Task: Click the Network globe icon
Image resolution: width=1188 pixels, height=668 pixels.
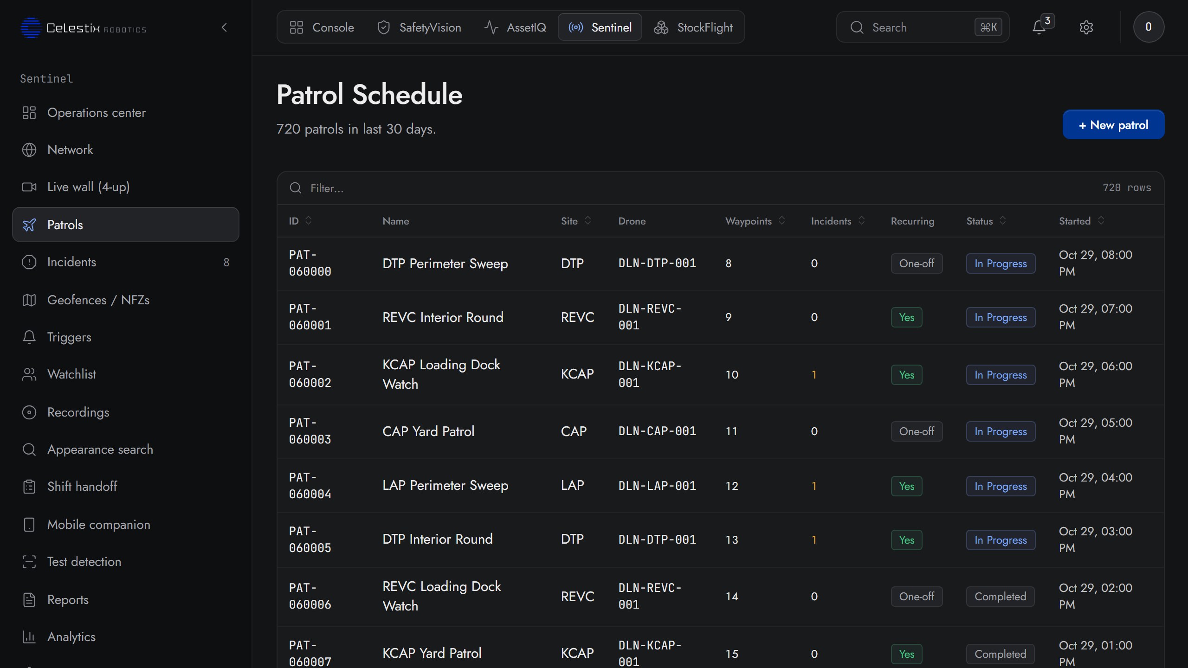Action: (x=29, y=150)
